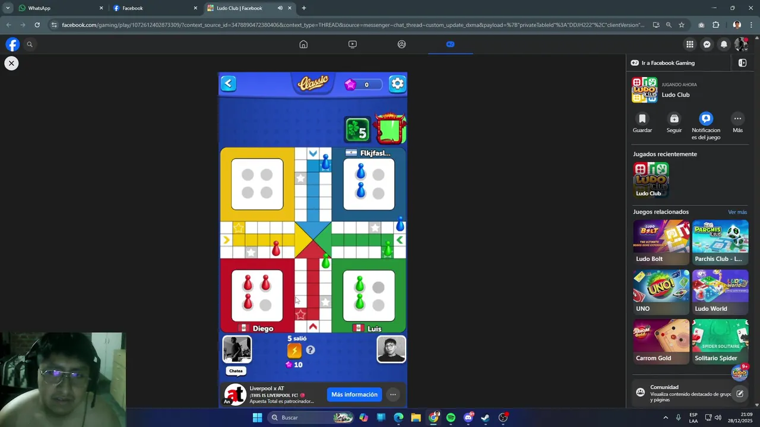This screenshot has height=427, width=760.
Task: Click the Más información ad button
Action: pyautogui.click(x=354, y=394)
